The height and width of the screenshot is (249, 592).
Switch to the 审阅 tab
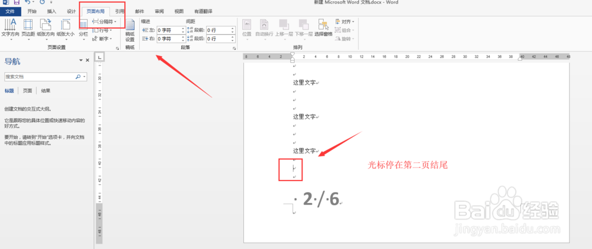[159, 11]
